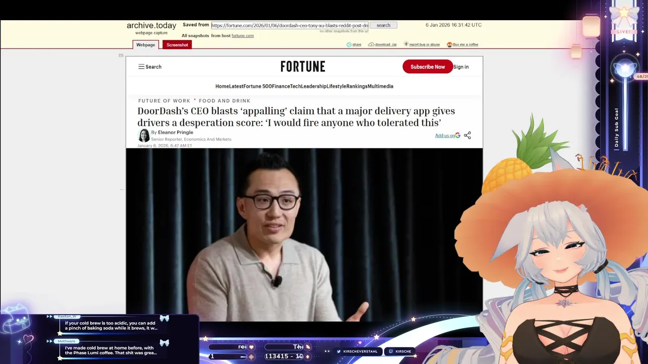Click the Buy me a coffee link
Screen dimensions: 648x364
(465, 44)
